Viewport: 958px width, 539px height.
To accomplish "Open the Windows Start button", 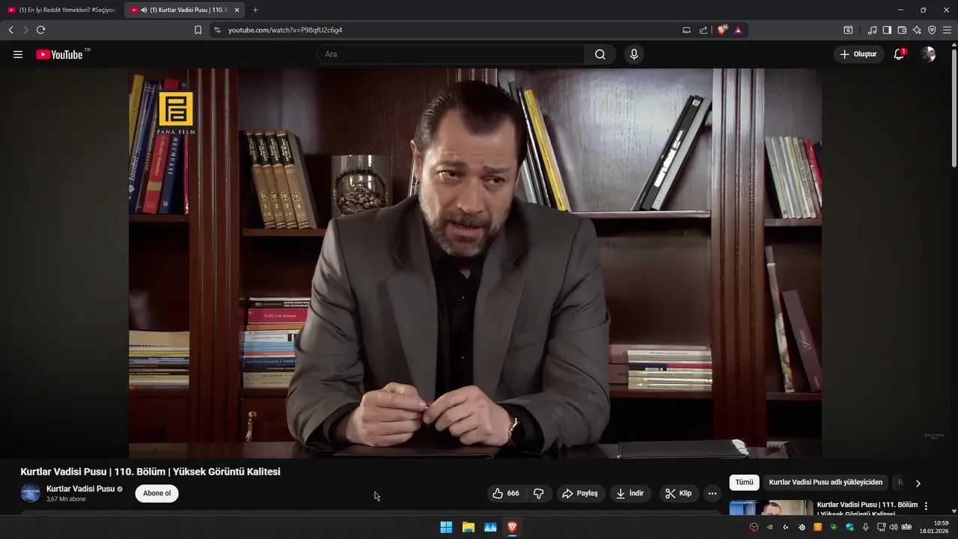I will (446, 527).
